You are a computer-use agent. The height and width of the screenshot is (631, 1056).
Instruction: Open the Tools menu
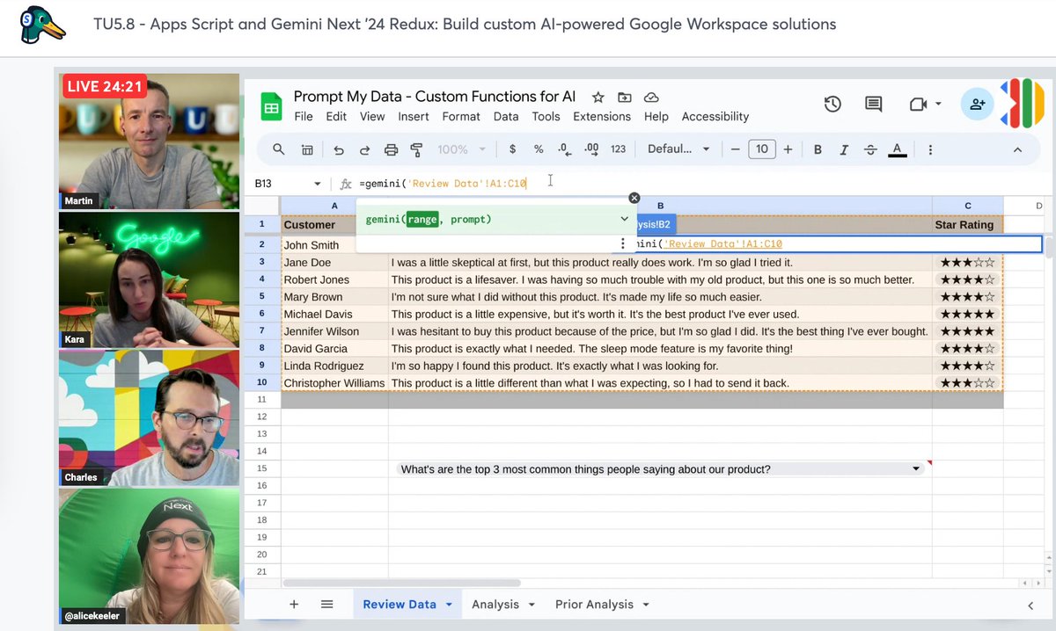[546, 116]
